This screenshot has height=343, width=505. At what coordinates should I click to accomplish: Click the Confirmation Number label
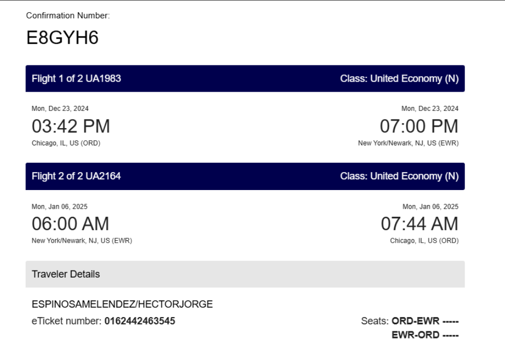[x=68, y=16]
